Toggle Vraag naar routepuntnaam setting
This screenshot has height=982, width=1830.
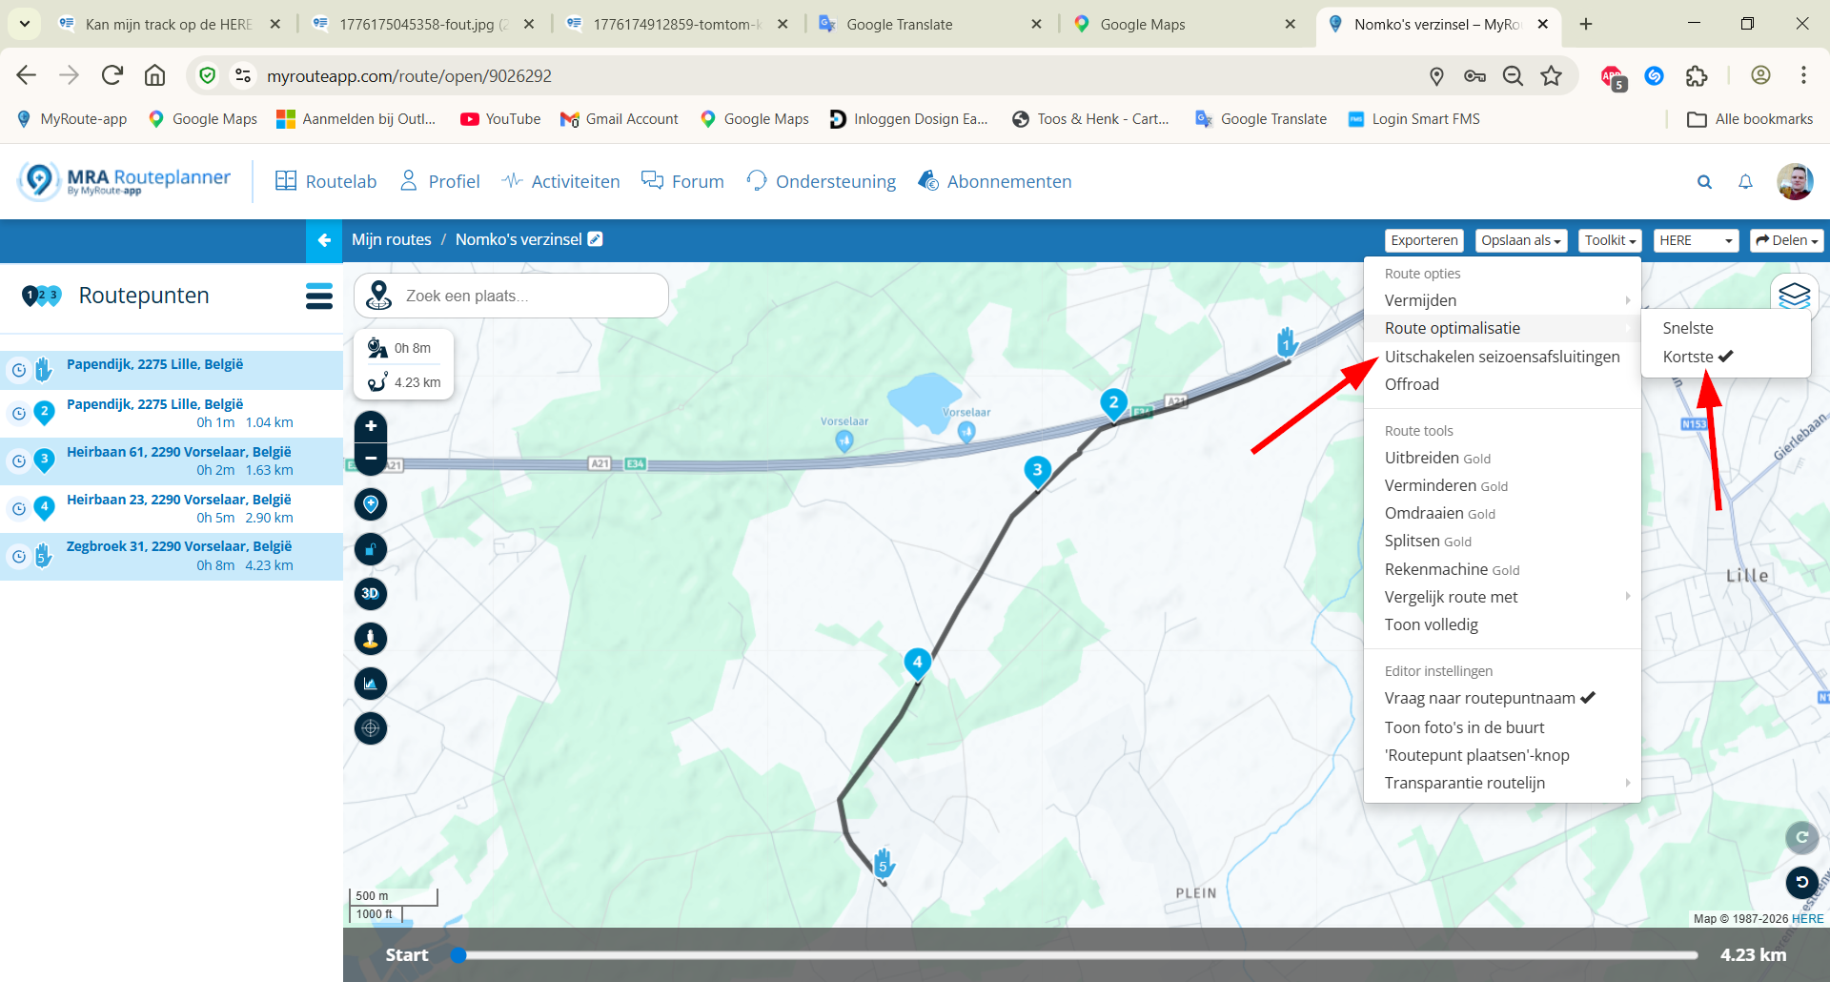(1480, 698)
